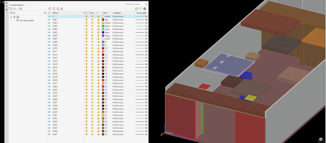The width and height of the screenshot is (326, 143).
Task: Open layer settings gear icon
Action: pos(145,9)
